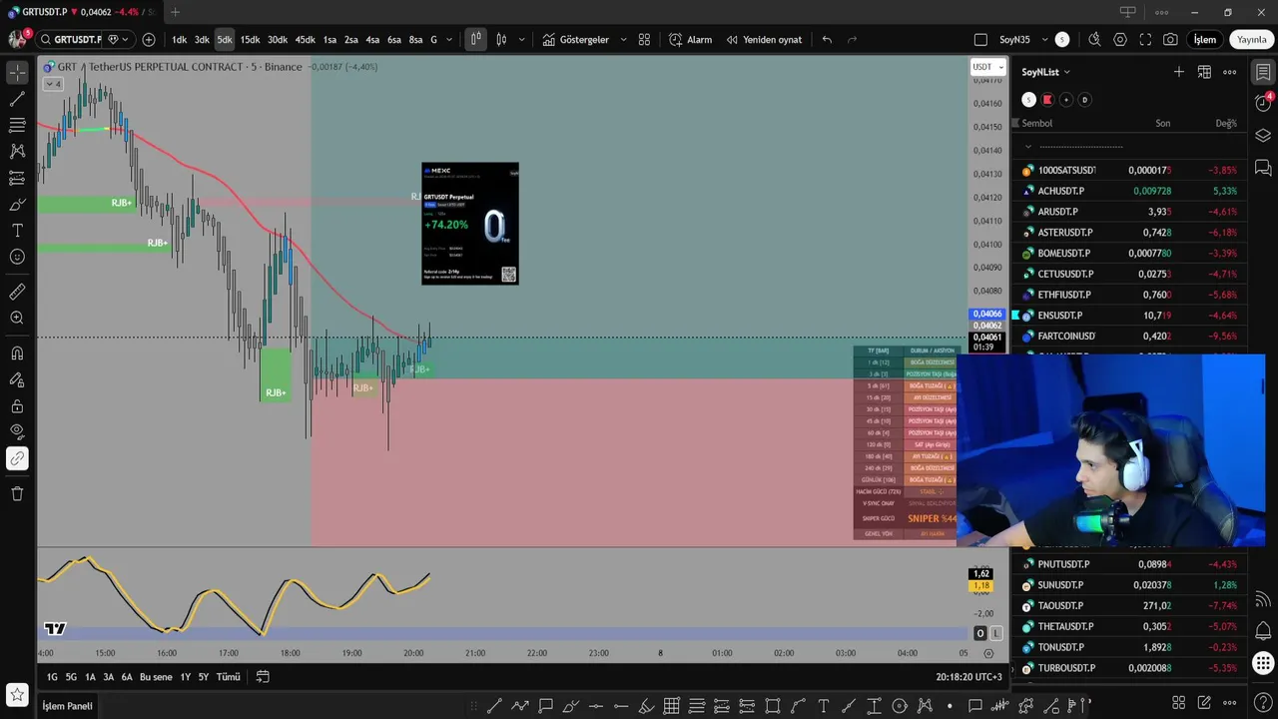Expand the indicators favorites dropdown arrow
Image resolution: width=1278 pixels, height=719 pixels.
tap(624, 40)
